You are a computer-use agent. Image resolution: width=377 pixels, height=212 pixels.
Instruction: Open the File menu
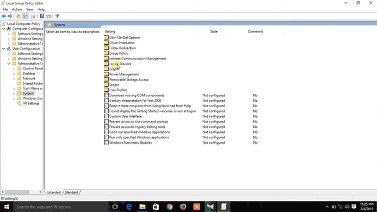(5, 9)
